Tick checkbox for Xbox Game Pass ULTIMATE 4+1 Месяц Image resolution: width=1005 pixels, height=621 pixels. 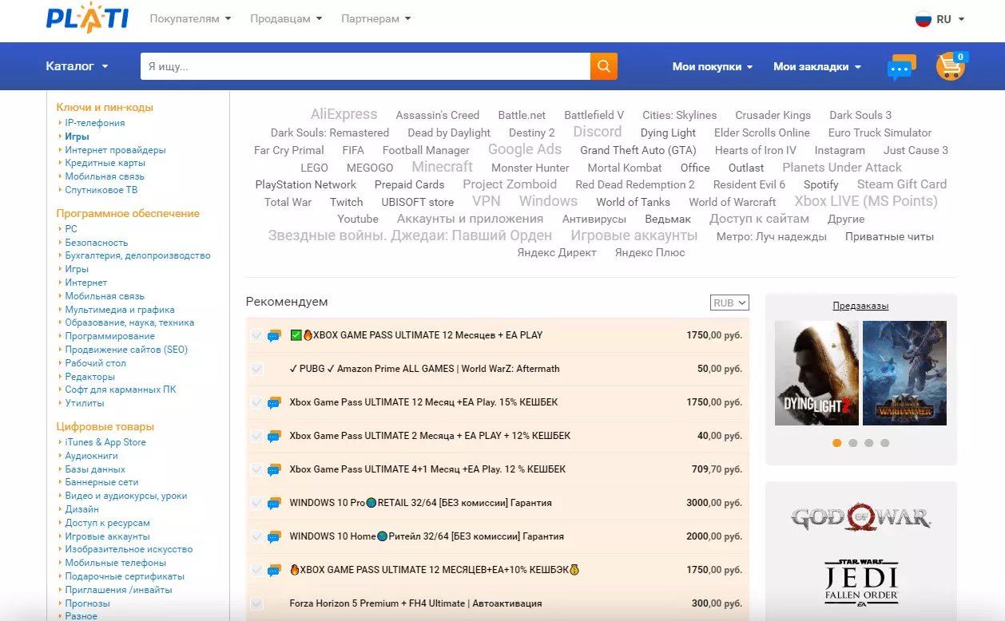click(256, 469)
